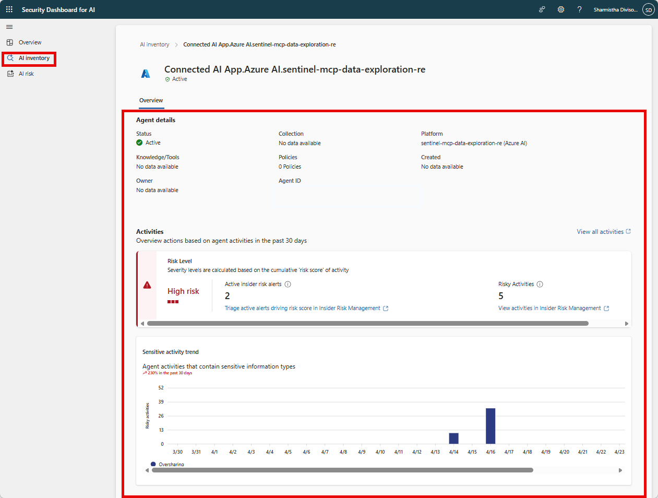Click the red High risk warning triangle
The image size is (658, 498).
click(147, 285)
